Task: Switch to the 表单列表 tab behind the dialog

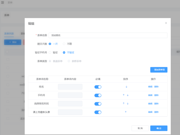Action: pos(9,34)
